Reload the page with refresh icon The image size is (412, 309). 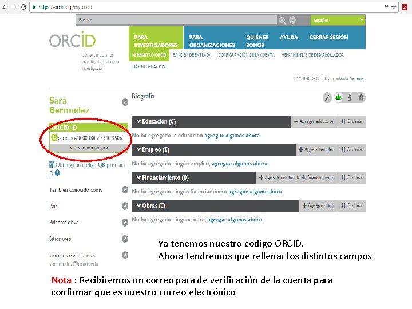click(23, 7)
